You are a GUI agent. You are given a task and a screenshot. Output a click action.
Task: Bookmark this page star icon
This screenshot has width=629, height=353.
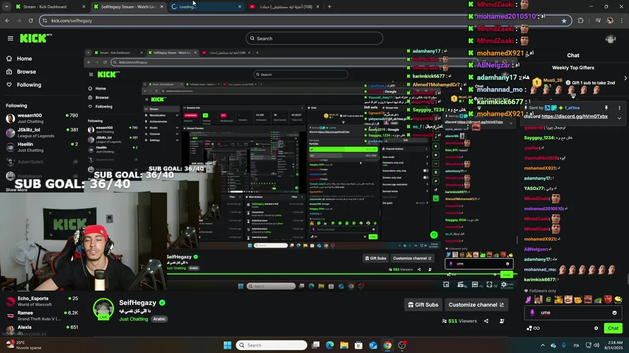coord(564,21)
